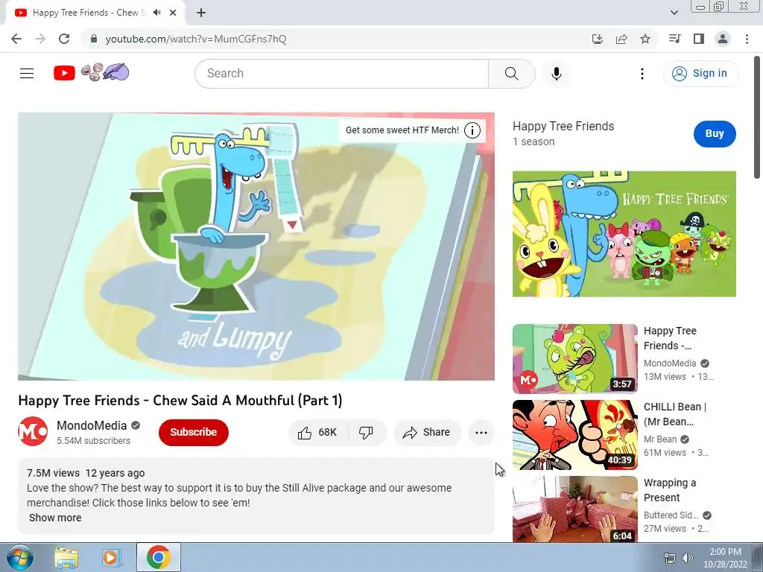Viewport: 763px width, 572px height.
Task: Go forward with the browser forward arrow
Action: pos(40,39)
